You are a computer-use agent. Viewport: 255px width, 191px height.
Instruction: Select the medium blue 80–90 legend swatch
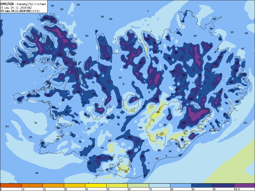click(181, 185)
